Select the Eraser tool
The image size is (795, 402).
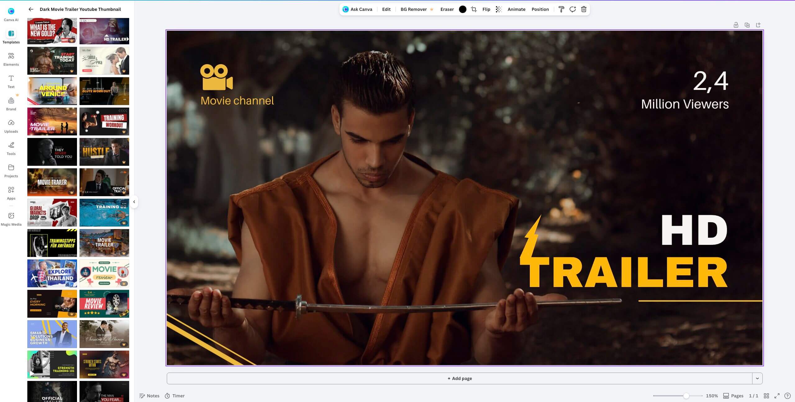(x=447, y=9)
